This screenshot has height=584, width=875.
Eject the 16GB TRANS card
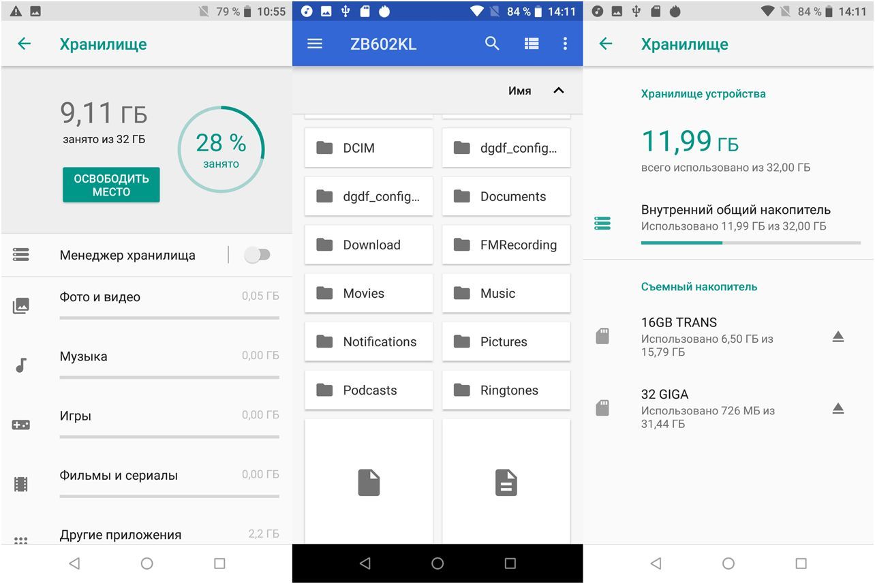click(x=838, y=337)
